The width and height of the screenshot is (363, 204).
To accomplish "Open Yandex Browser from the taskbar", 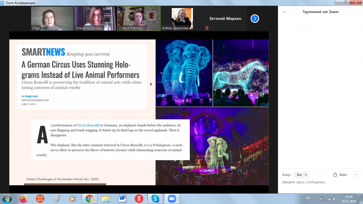I will (139, 199).
